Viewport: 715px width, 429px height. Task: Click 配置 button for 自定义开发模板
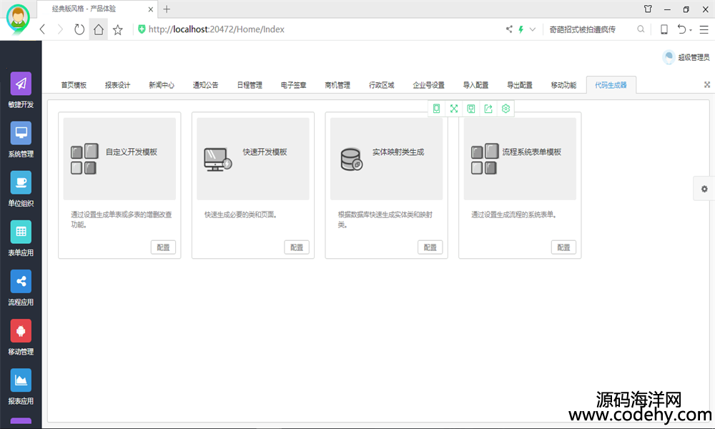pos(163,247)
